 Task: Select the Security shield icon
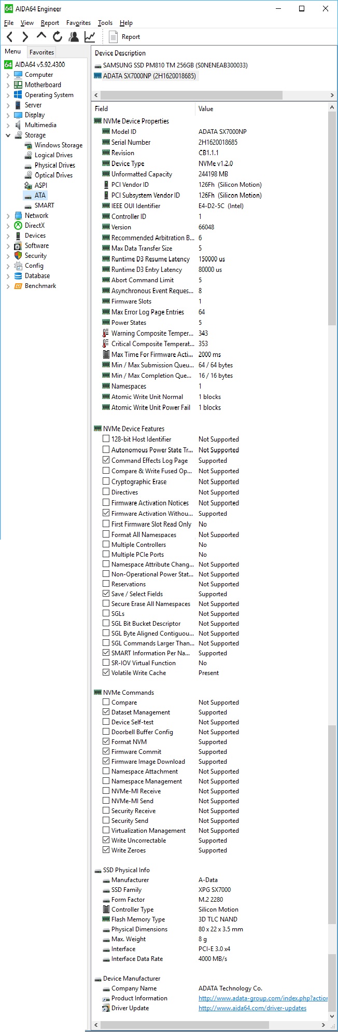coord(18,255)
